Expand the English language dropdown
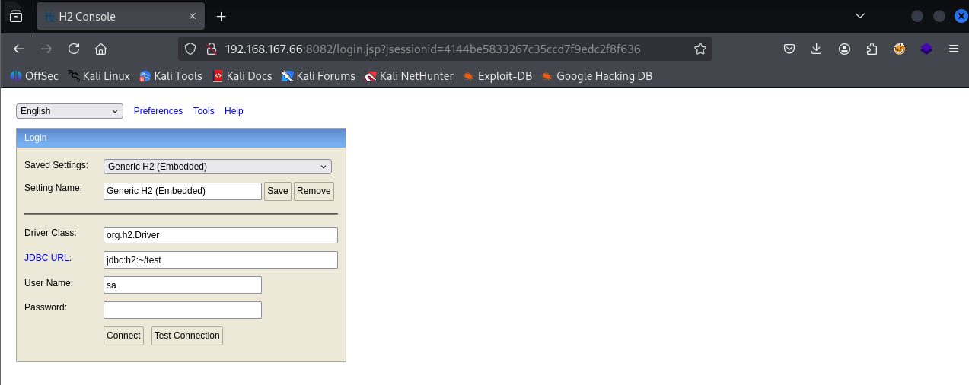Screen dimensions: 969x385 69,111
